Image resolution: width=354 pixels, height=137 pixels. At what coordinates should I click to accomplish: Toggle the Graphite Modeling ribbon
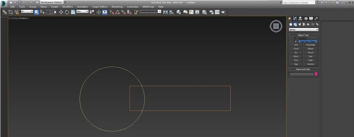pos(185,12)
